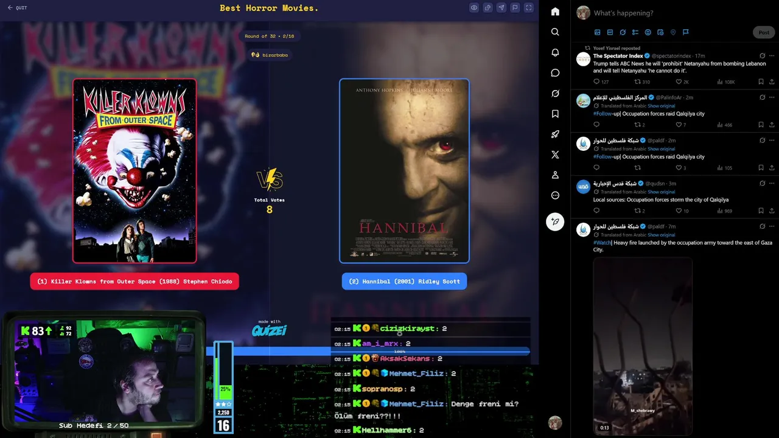Open X Premium logo icon in sidebar
The height and width of the screenshot is (438, 779).
point(555,155)
